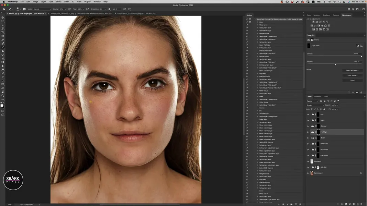Screen dimensions: 367x206
Task: Add a Gradient Map adjustment
Action: 327,29
